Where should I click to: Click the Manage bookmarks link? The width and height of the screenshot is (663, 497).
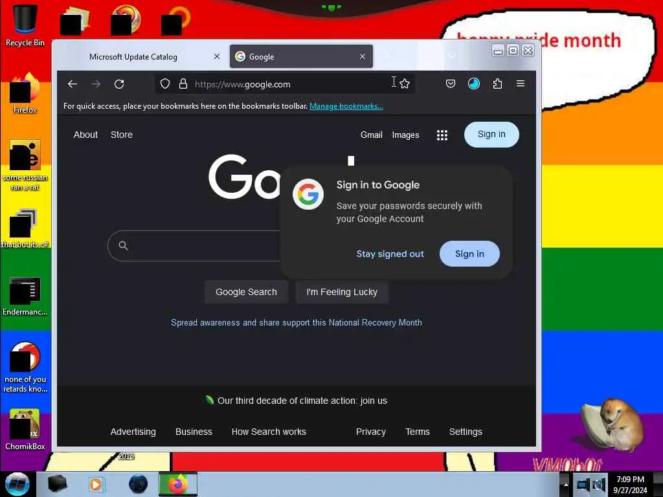pyautogui.click(x=346, y=106)
